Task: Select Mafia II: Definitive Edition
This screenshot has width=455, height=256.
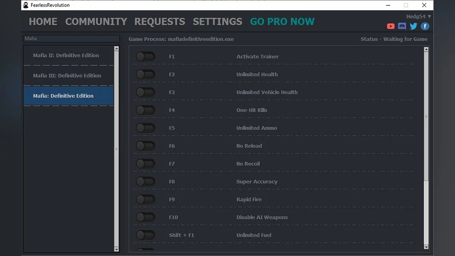Action: coord(66,55)
